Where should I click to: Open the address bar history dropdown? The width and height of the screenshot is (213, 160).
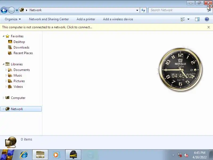tap(137, 10)
